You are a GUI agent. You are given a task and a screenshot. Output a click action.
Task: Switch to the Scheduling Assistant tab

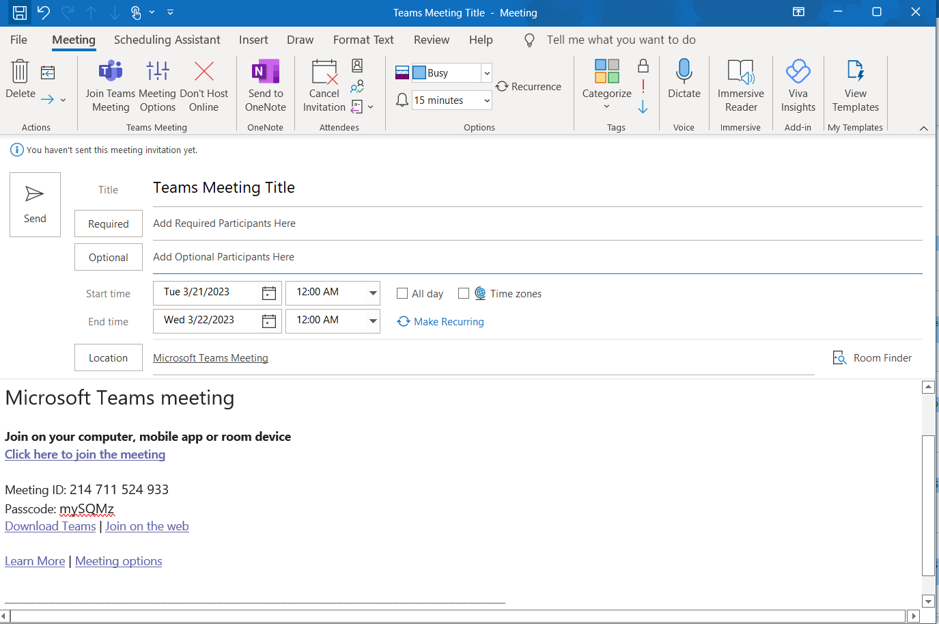tap(167, 40)
